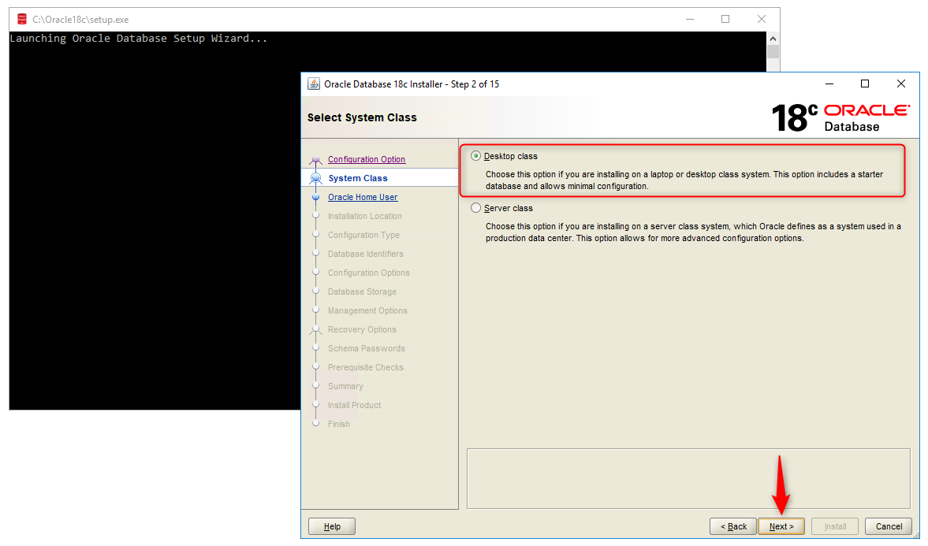Open the Configuration Option step link
This screenshot has width=928, height=546.
pos(367,159)
